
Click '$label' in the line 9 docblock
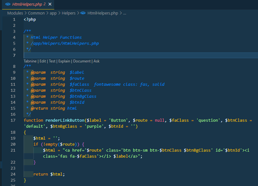pyautogui.click(x=77, y=73)
